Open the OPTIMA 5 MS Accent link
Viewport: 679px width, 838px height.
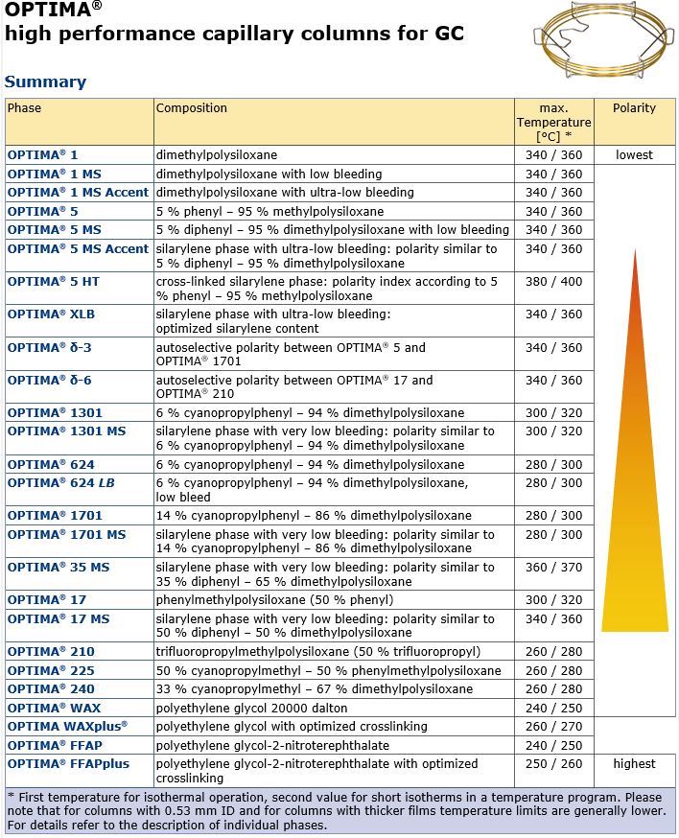click(x=78, y=249)
